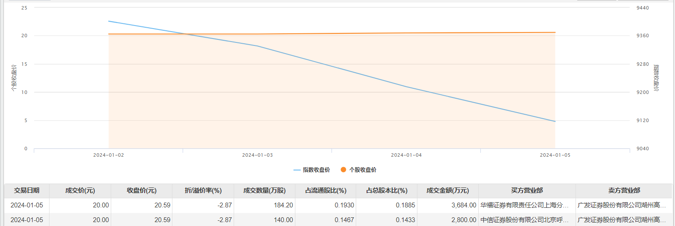Click the blue index line's 2024-01-05 endpoint
Screen dimensions: 675x226
555,121
